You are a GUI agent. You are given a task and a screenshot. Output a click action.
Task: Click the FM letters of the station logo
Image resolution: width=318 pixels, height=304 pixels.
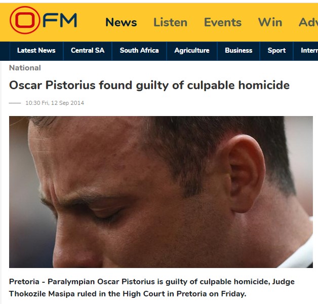(x=60, y=20)
